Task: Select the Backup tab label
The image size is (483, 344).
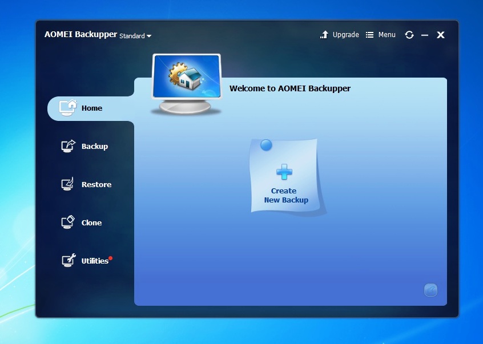Action: pyautogui.click(x=95, y=146)
